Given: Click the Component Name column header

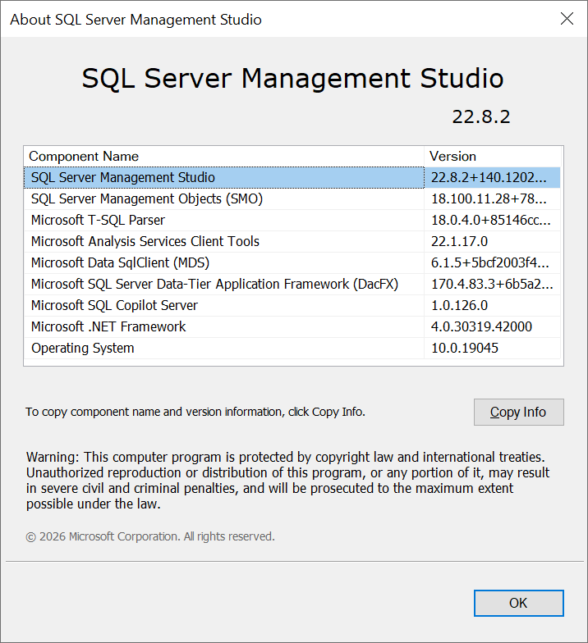Looking at the screenshot, I should coord(223,156).
